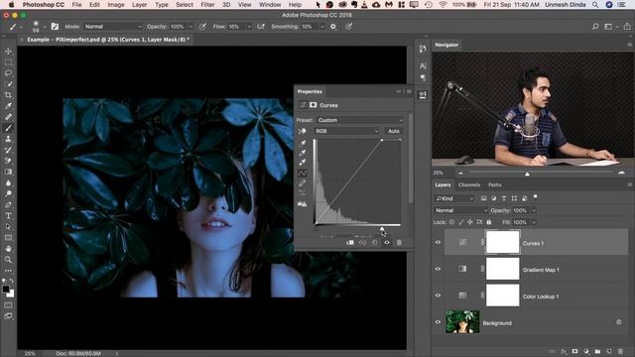The image size is (635, 357).
Task: Add a layer mask from Layers footer
Action: (x=575, y=351)
